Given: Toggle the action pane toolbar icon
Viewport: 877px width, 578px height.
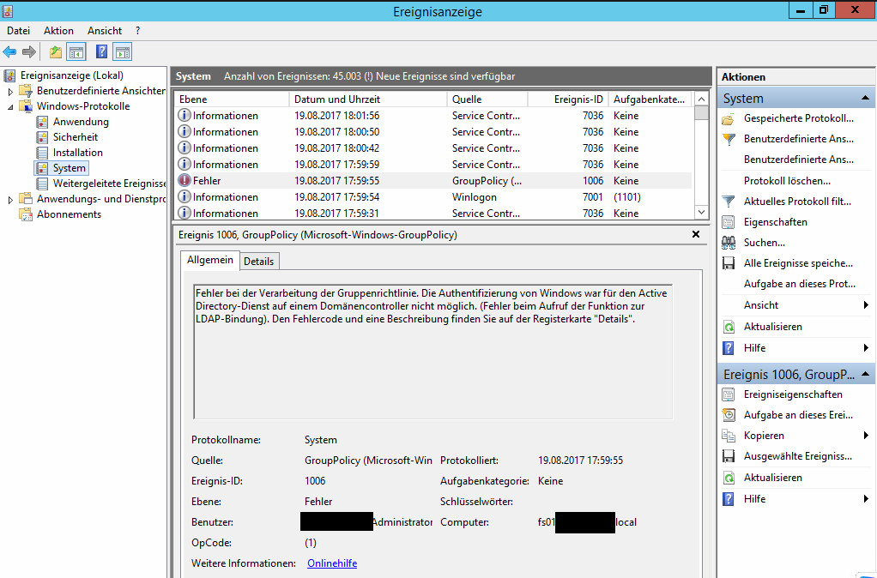Looking at the screenshot, I should [x=123, y=52].
